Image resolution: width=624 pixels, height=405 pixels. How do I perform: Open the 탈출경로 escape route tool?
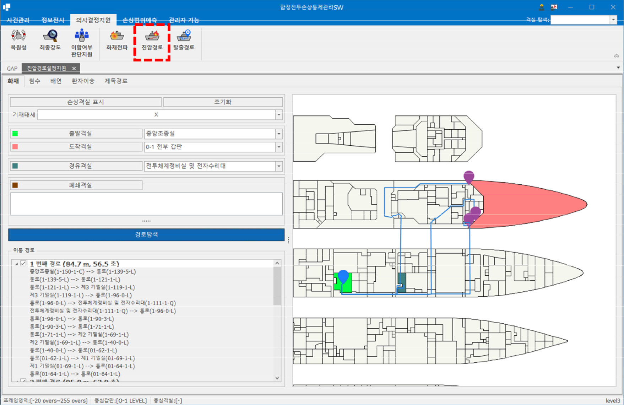tap(184, 40)
